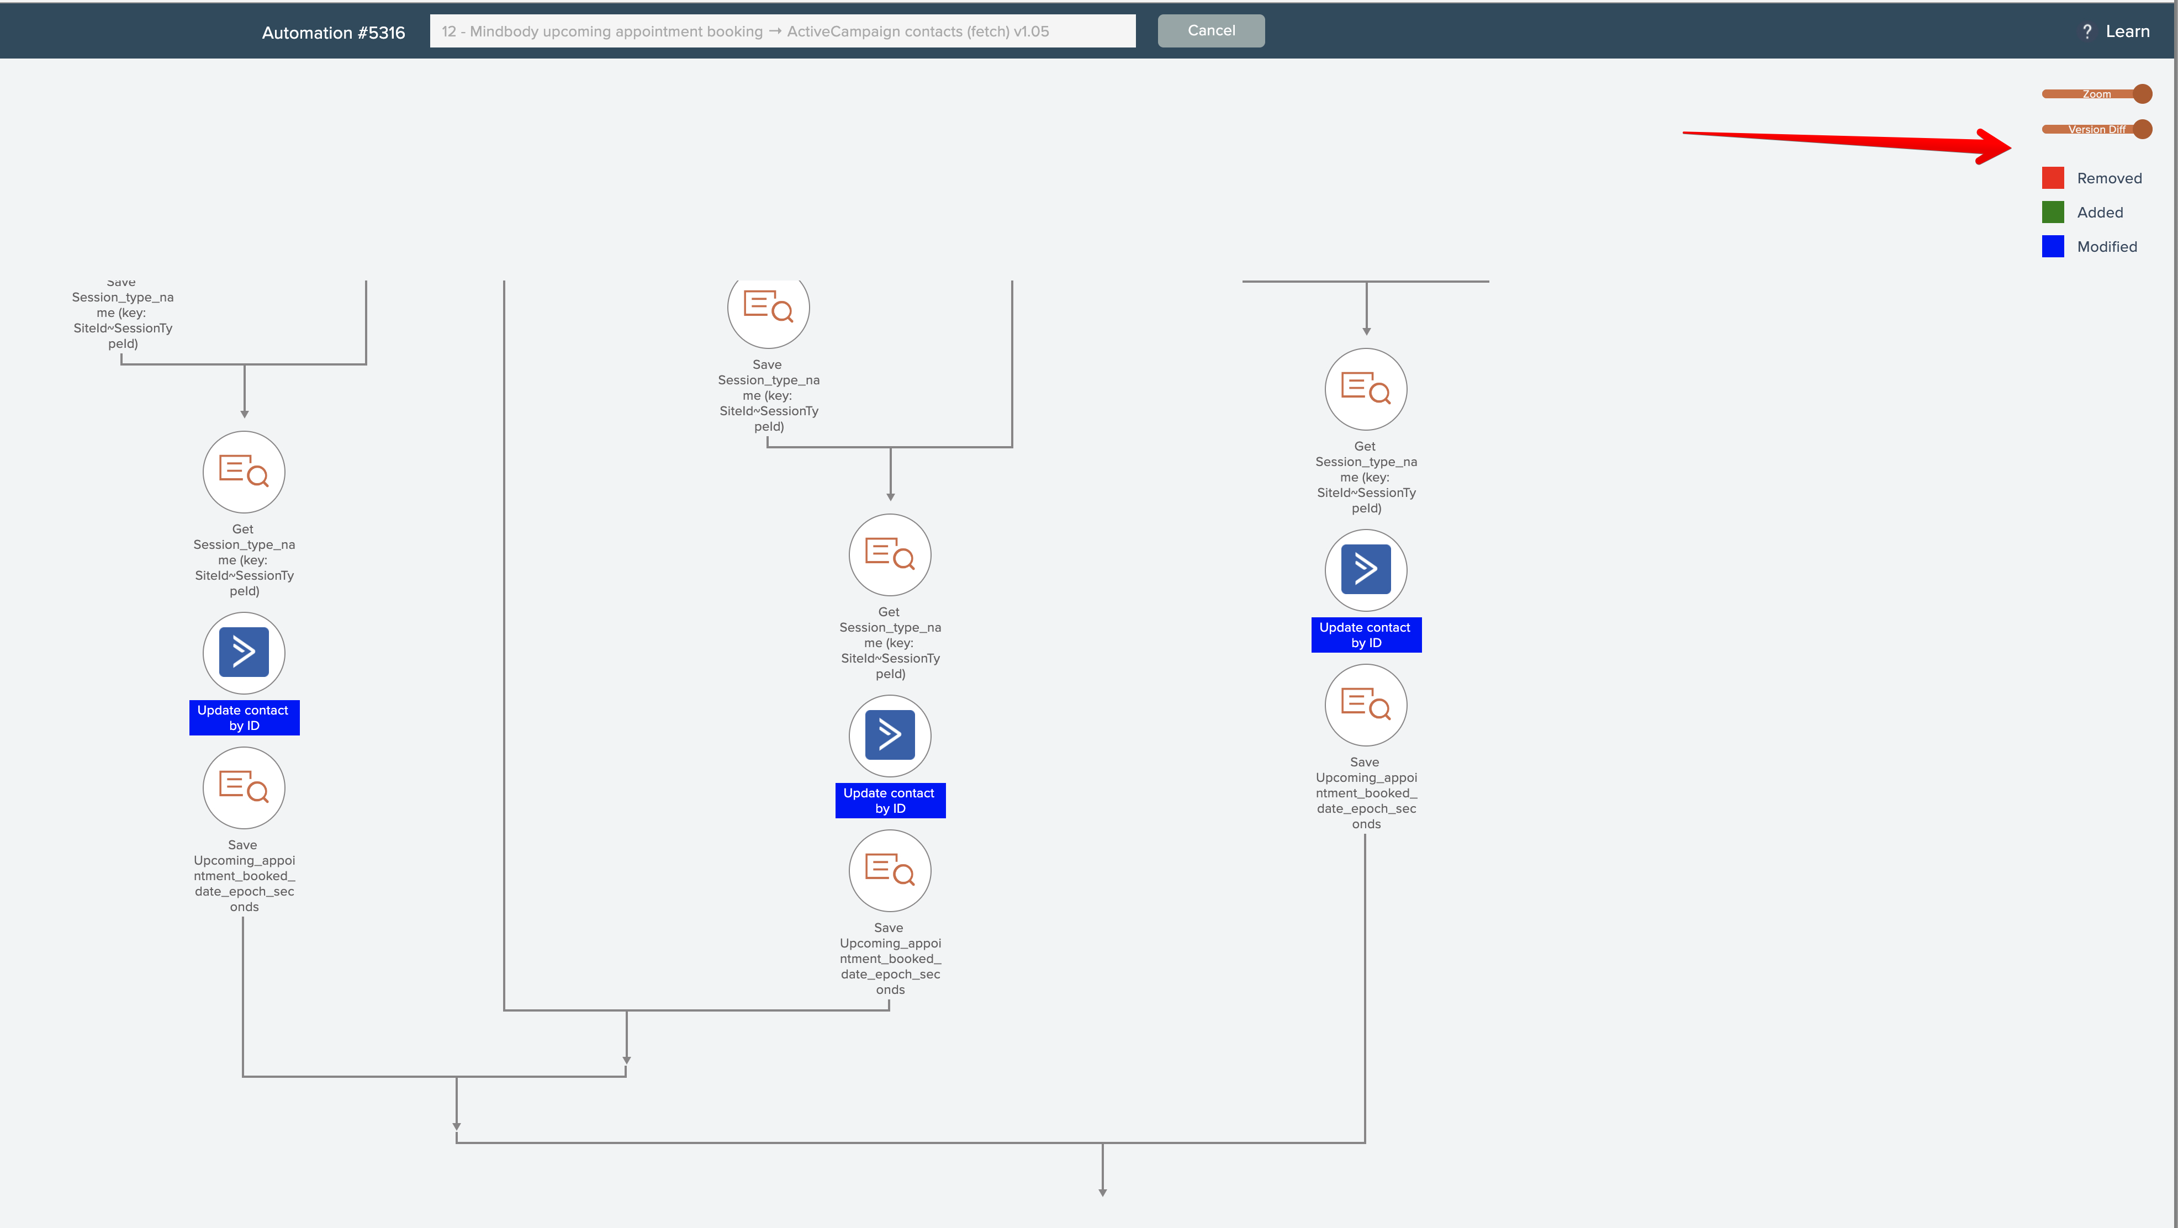Click the Zoom slider handle

(x=2142, y=94)
